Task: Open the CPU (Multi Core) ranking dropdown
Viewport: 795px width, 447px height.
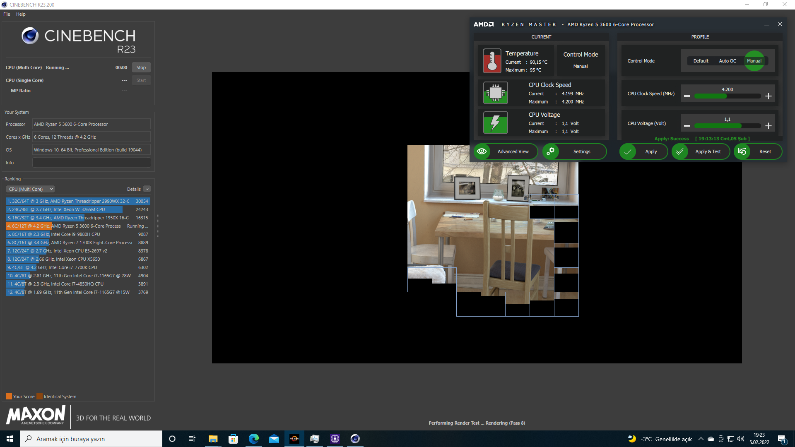Action: pyautogui.click(x=31, y=189)
